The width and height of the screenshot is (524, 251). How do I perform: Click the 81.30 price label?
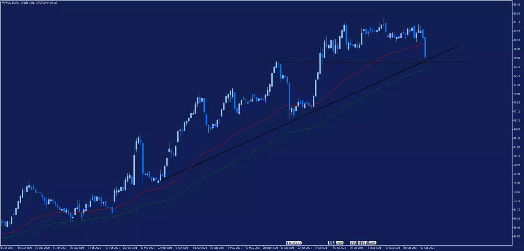(517, 85)
